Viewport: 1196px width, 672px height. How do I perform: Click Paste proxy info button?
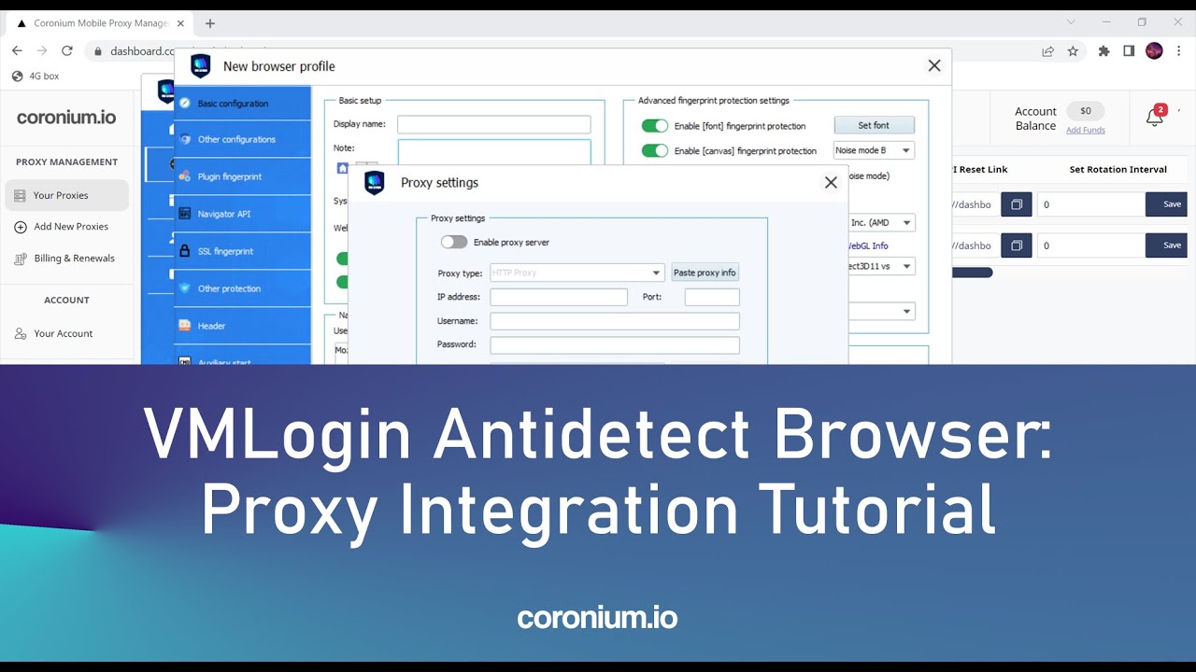[x=705, y=273]
